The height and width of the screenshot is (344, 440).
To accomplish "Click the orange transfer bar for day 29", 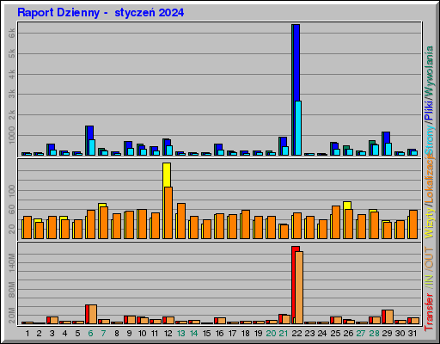I will (x=389, y=317).
